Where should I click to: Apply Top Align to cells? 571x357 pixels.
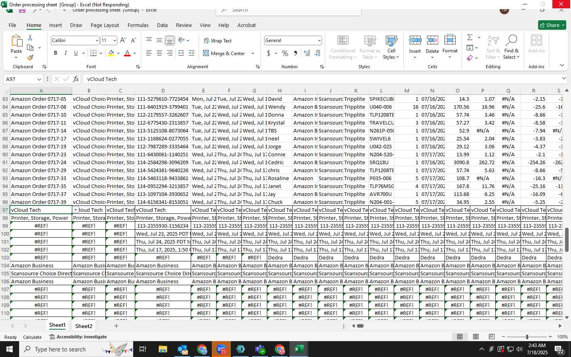coord(149,40)
